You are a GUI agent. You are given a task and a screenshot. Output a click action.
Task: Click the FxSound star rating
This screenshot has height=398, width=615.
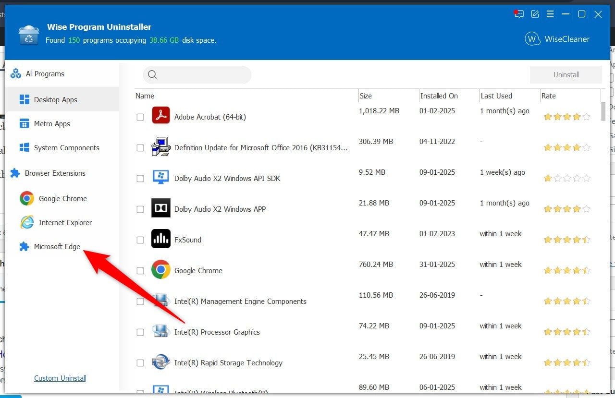click(567, 240)
